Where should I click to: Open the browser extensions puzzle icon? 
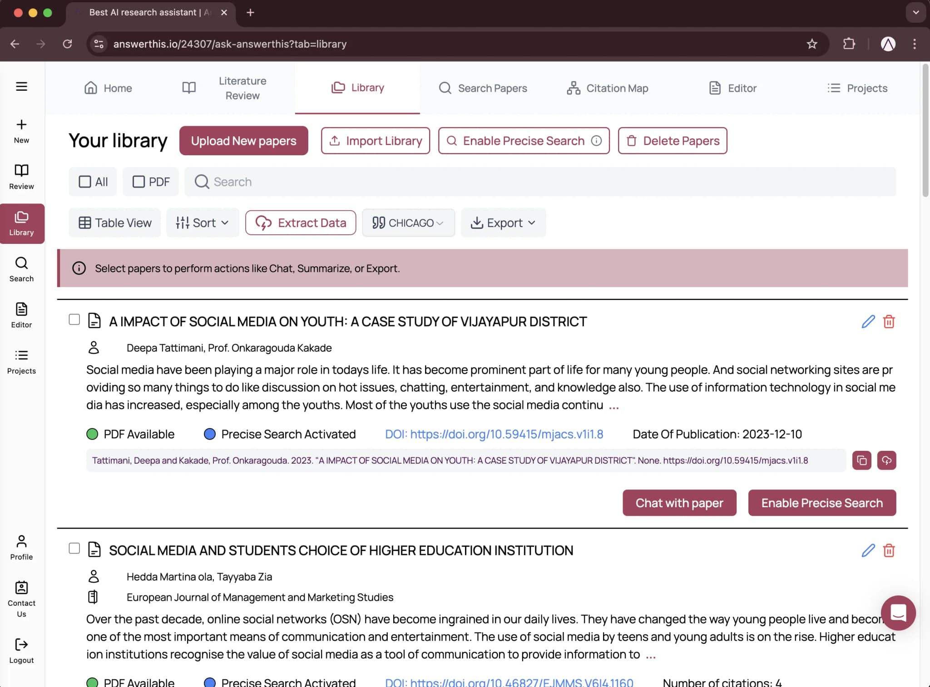click(x=849, y=44)
